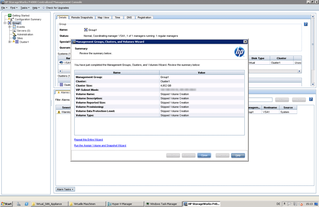Viewport: 319px width, 207px height.
Task: Switch to Hyper-V-Manager taskbar window
Action: 125,204
